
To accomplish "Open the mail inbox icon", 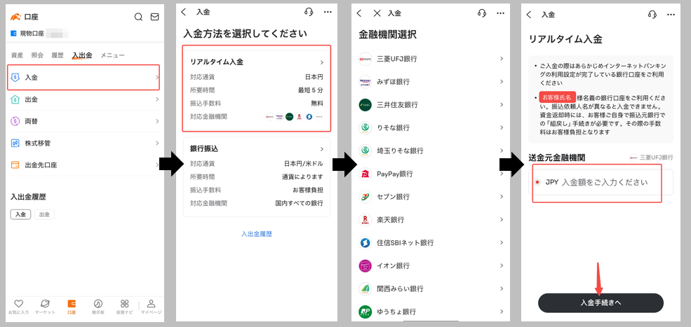I will 156,17.
